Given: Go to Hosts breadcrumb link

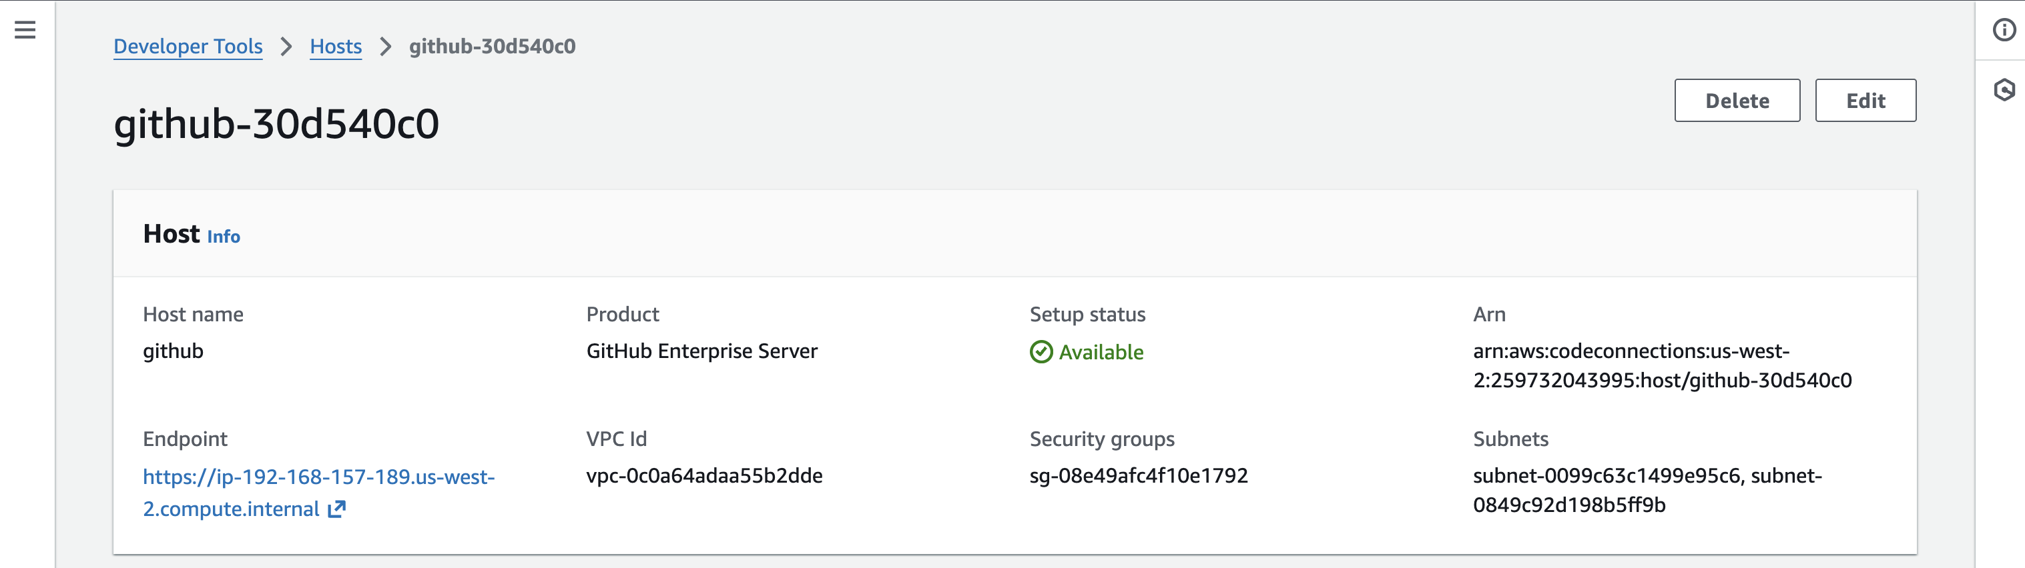Looking at the screenshot, I should (336, 47).
